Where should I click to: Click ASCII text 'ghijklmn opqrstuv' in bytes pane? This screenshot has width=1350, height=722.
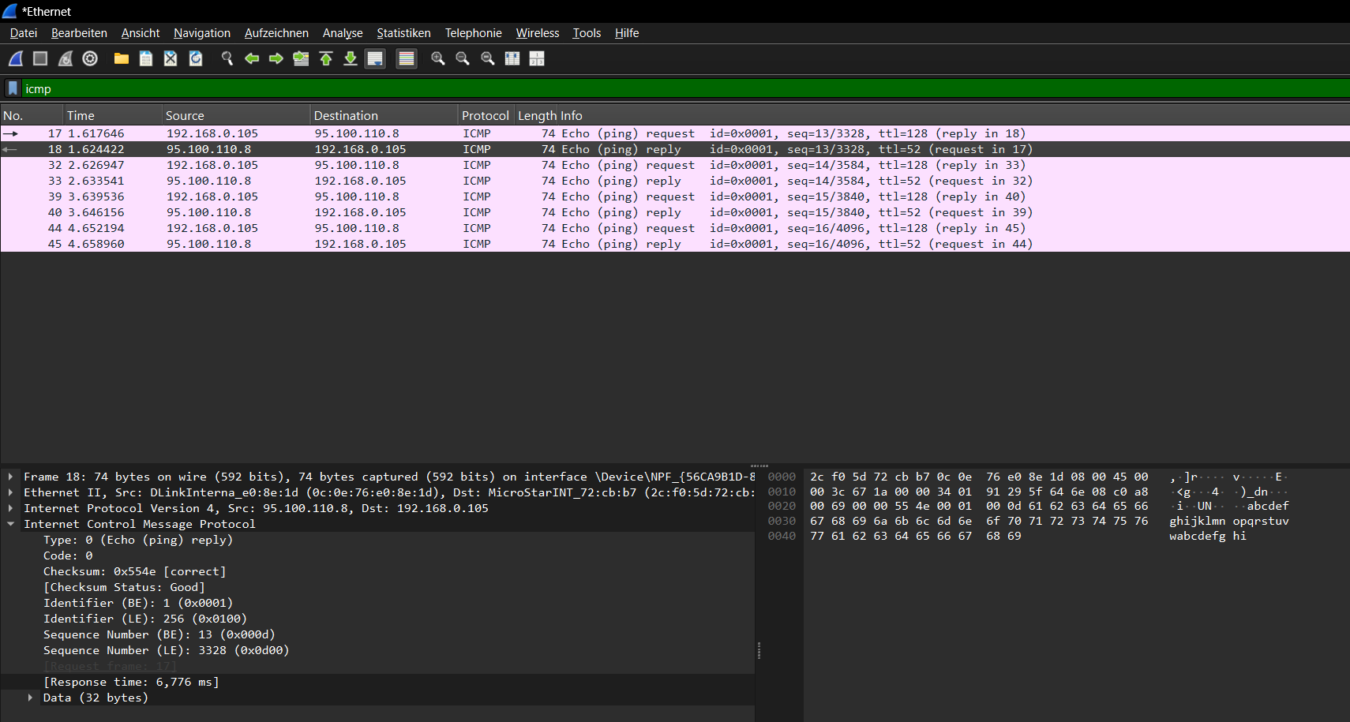tap(1228, 521)
